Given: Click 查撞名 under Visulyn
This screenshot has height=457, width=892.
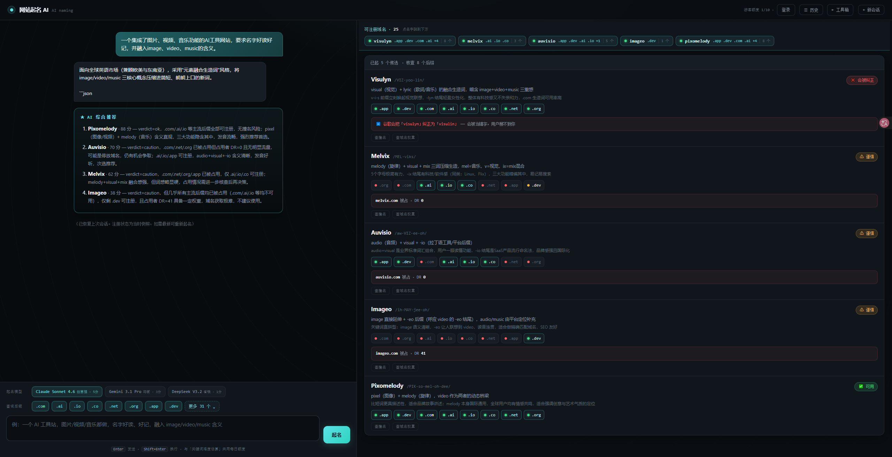Looking at the screenshot, I should [x=380, y=138].
